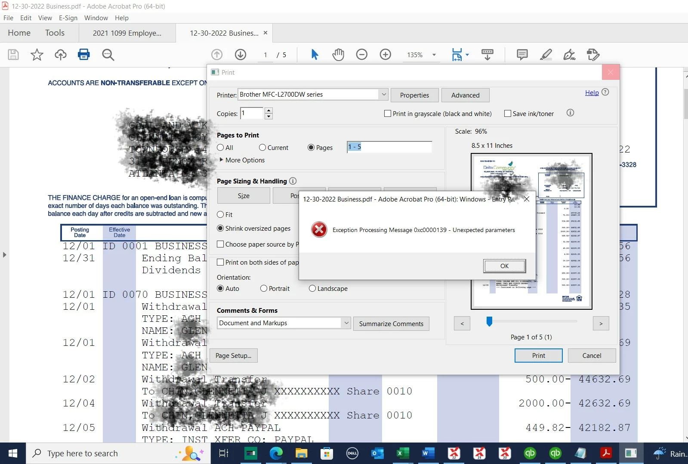The width and height of the screenshot is (688, 464).
Task: Expand the left navigation pane arrow
Action: [5, 255]
